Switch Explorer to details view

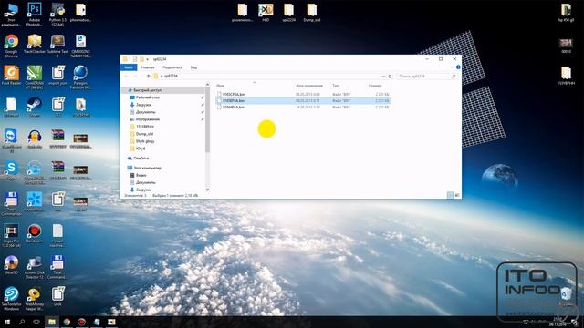450,195
